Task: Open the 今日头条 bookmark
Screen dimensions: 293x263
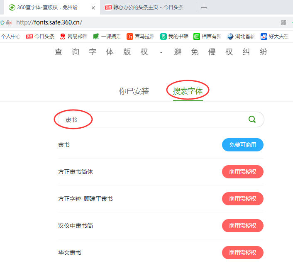Action: [40, 37]
